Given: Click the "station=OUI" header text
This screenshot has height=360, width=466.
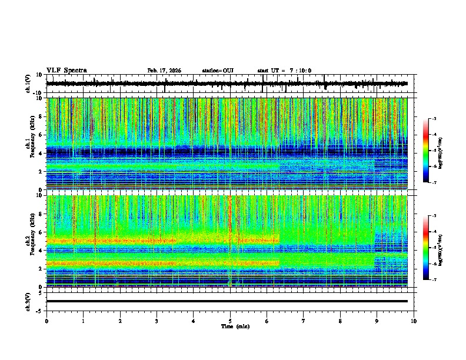Looking at the screenshot, I should point(218,71).
